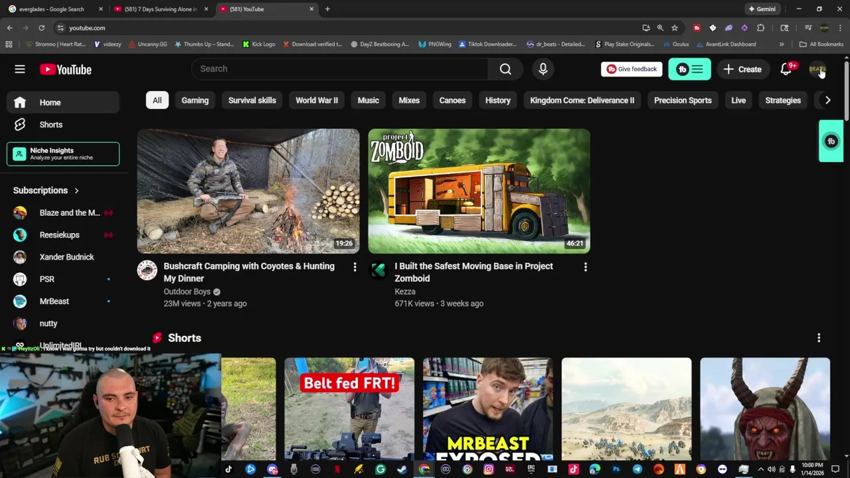850x478 pixels.
Task: Bookmark this page with the star icon
Action: (675, 28)
